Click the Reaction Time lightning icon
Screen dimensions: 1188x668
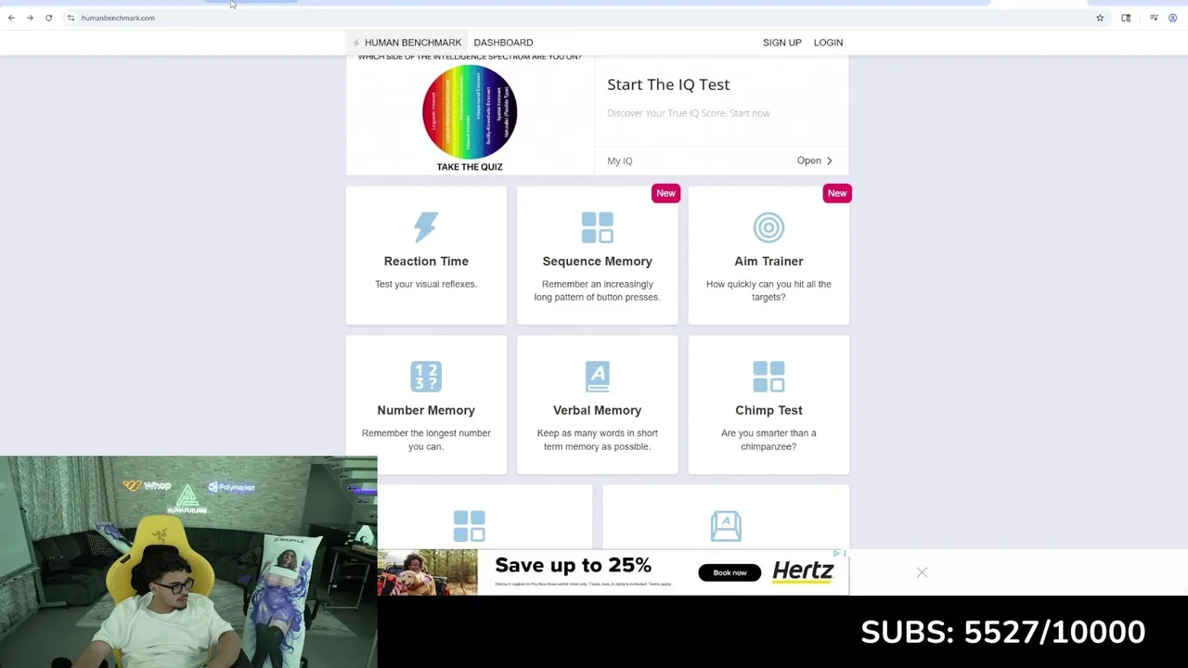426,227
